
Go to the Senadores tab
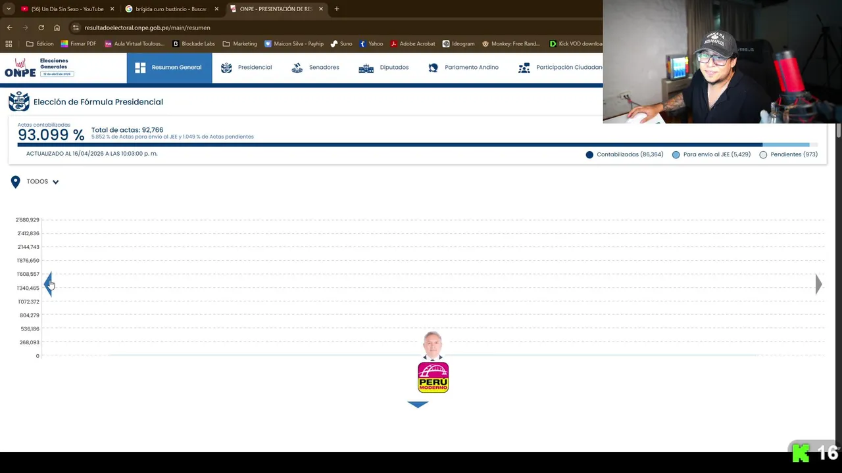315,68
